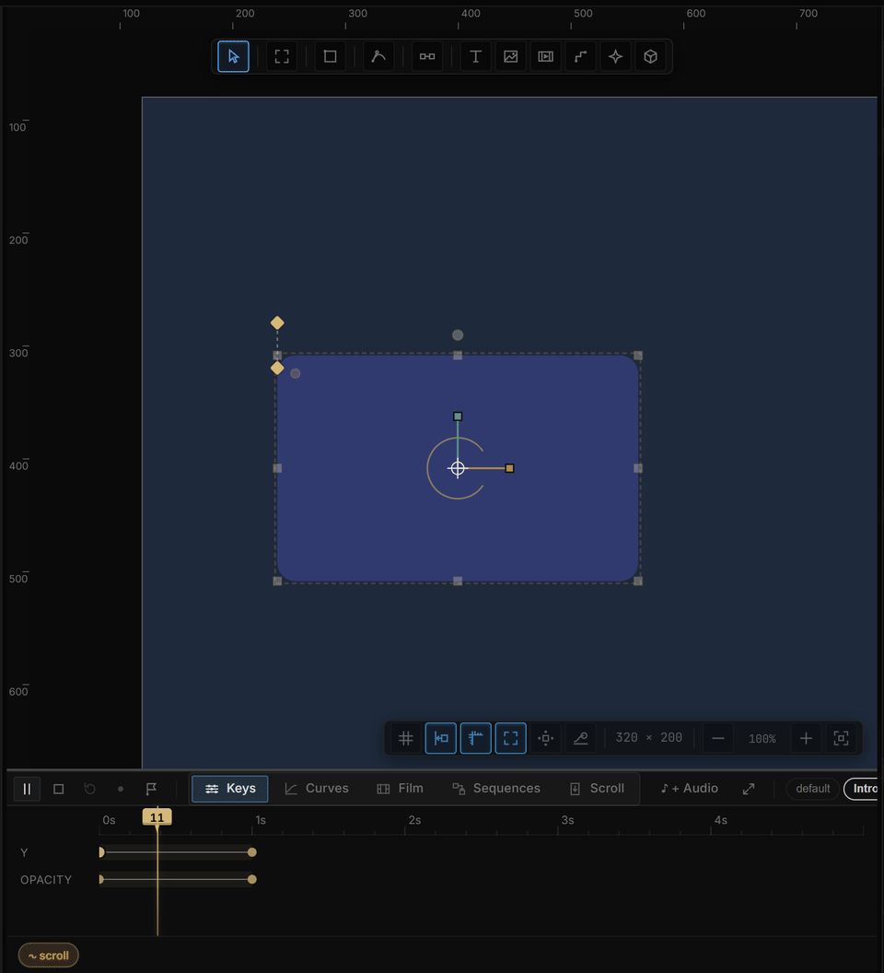This screenshot has height=973, width=884.
Task: Select the 3D cube tool
Action: (650, 56)
